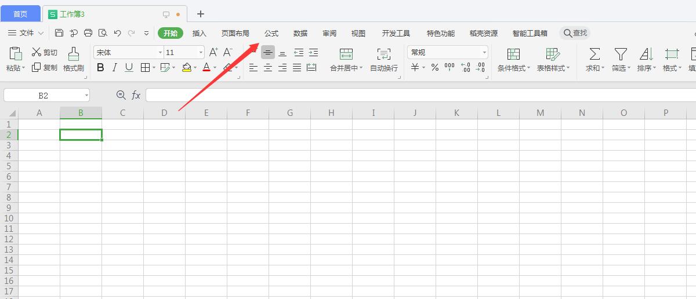
Task: Open the 文件 menu
Action: [26, 33]
